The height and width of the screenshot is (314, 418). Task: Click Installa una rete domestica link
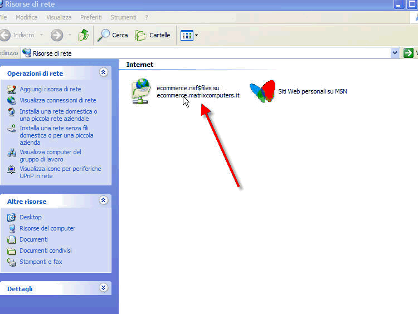point(59,115)
